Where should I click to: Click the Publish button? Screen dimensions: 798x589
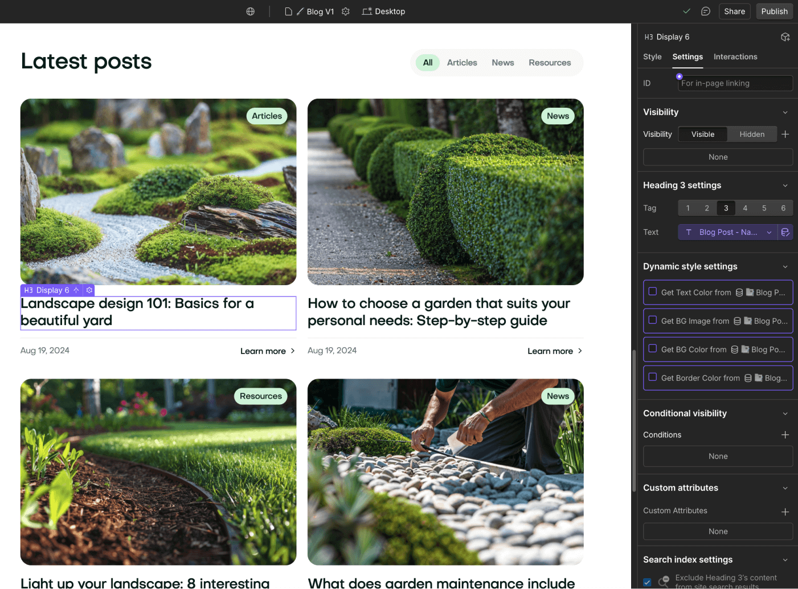coord(774,11)
